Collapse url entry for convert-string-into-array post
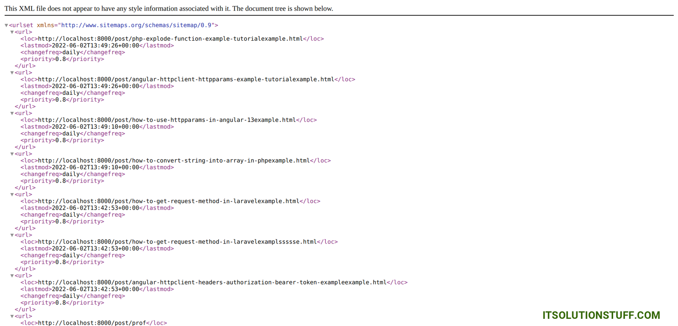The width and height of the screenshot is (678, 326). coord(12,154)
